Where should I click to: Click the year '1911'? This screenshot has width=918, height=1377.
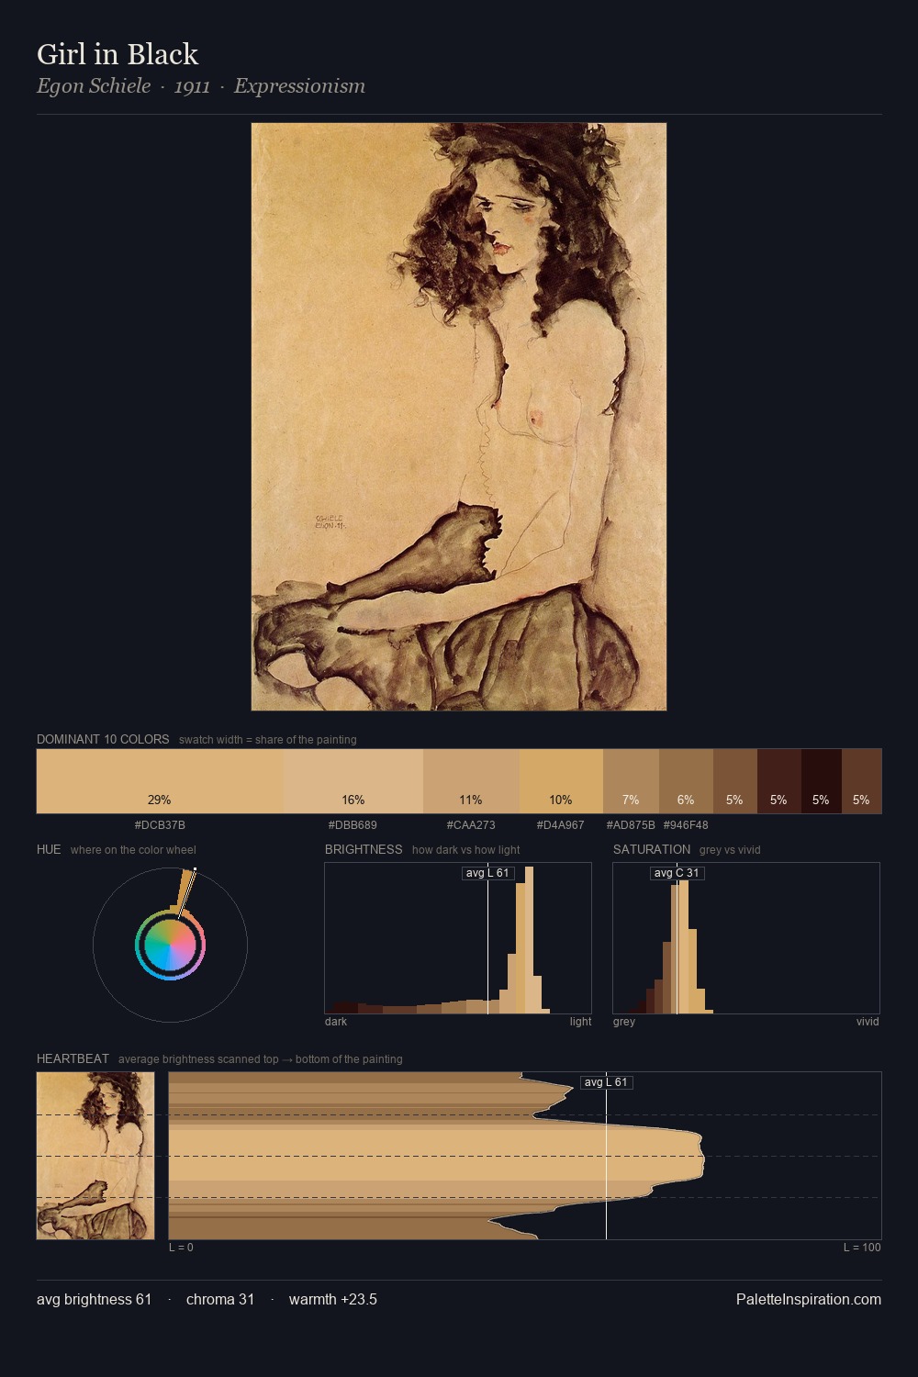click(x=192, y=86)
